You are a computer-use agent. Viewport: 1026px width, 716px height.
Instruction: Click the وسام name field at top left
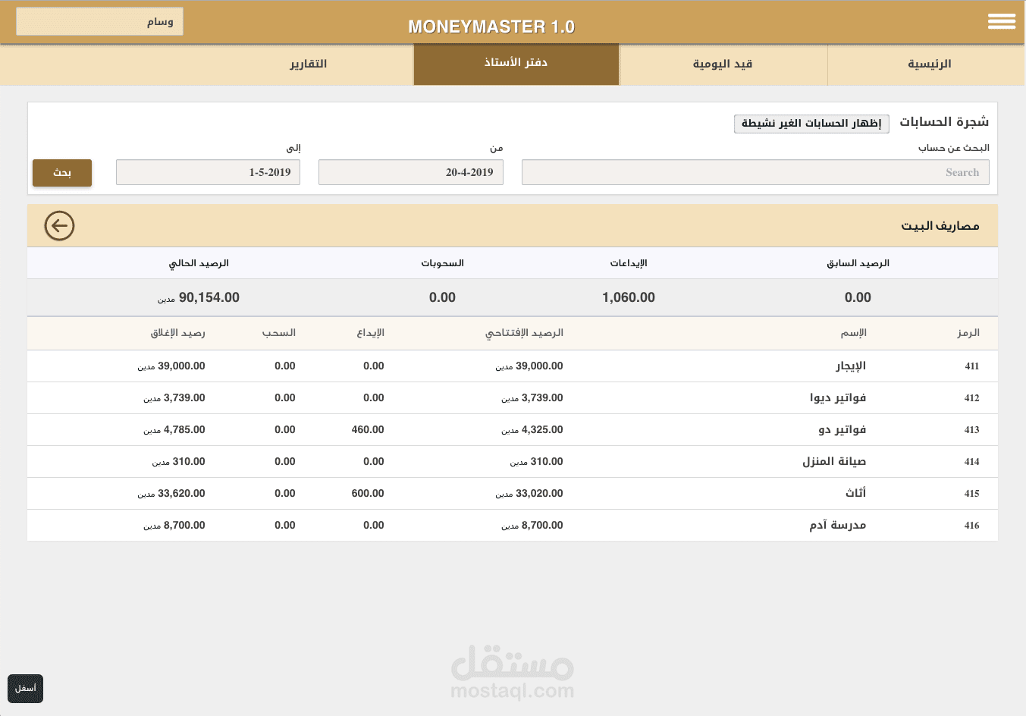coord(99,21)
